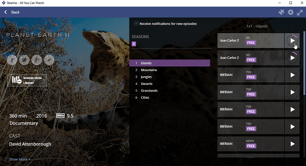This screenshot has width=306, height=166.
Task: Click the 1x1 - Islands episode heading
Action: [x=257, y=26]
